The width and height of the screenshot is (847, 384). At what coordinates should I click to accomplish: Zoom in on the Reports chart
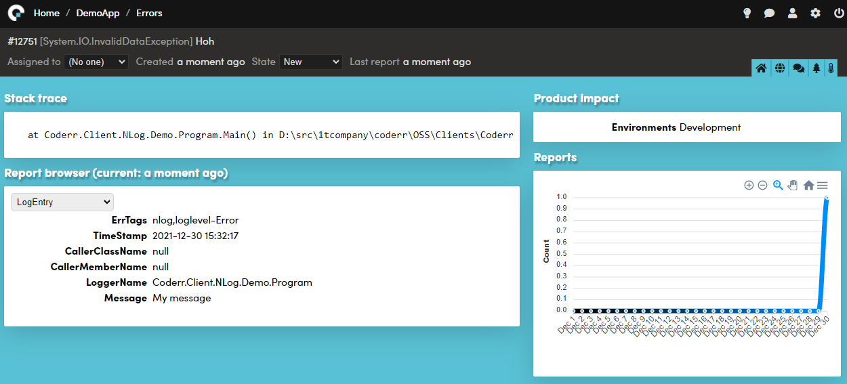[x=749, y=185]
